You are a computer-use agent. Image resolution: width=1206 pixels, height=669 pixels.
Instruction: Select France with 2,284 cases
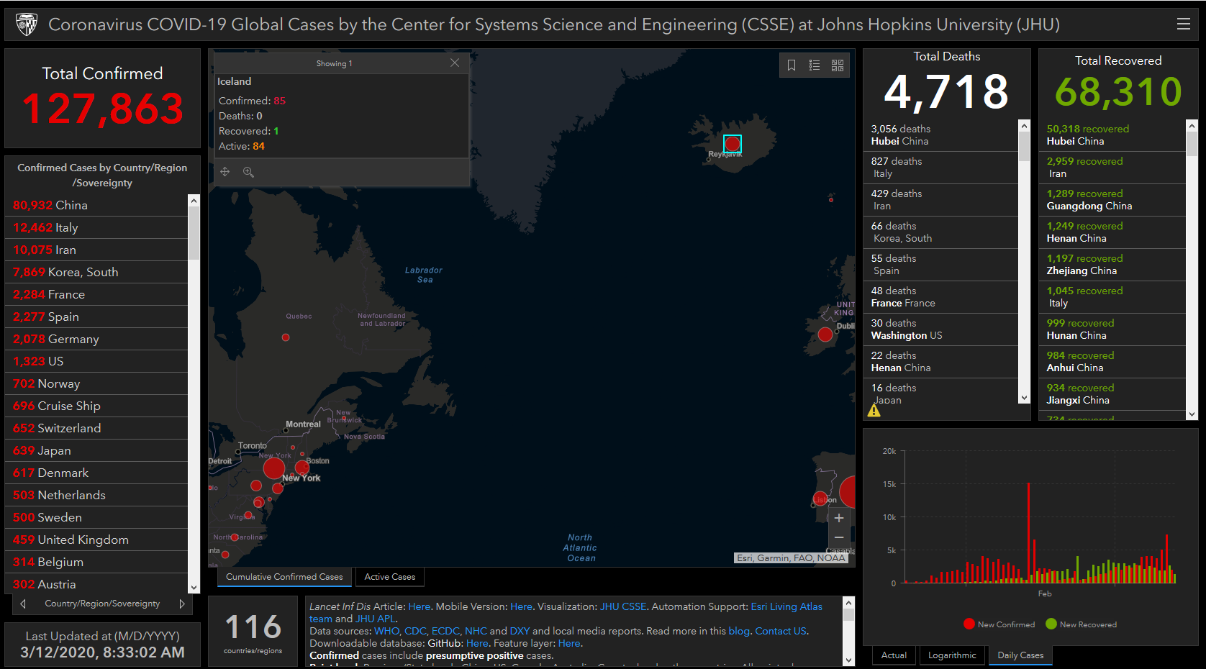point(96,294)
